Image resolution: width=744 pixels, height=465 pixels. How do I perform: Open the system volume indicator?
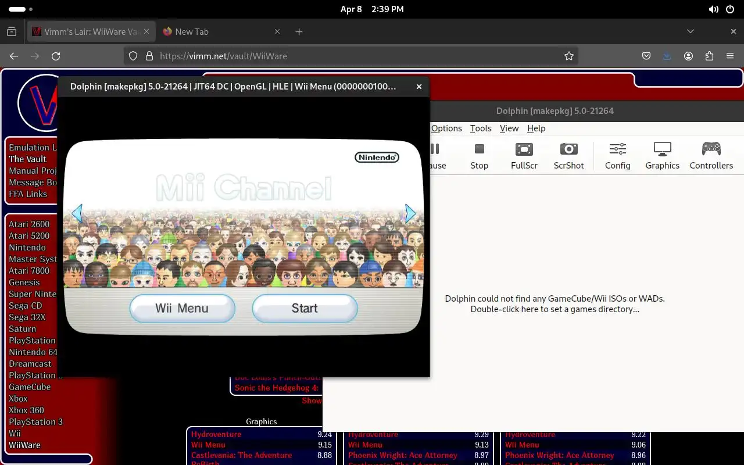[714, 9]
